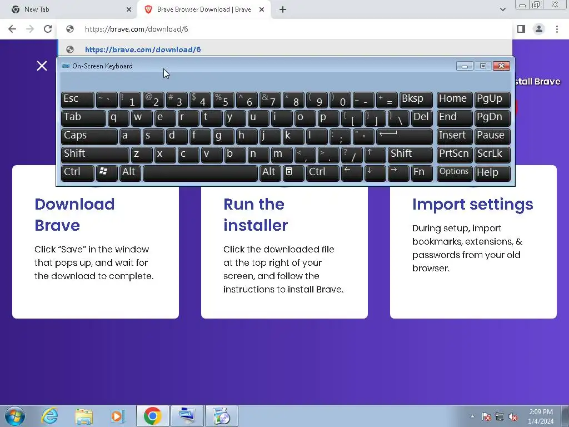Switch to Chrome in the taskbar

152,416
